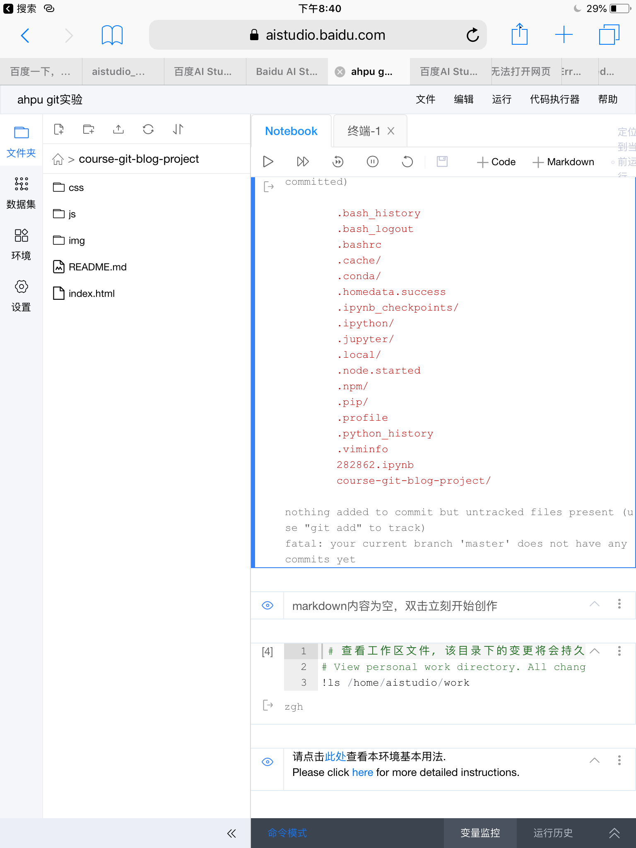
Task: Collapse the instructions markdown cell
Action: coord(594,760)
